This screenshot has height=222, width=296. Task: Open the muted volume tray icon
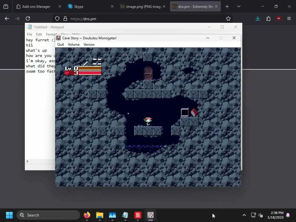coord(261,215)
